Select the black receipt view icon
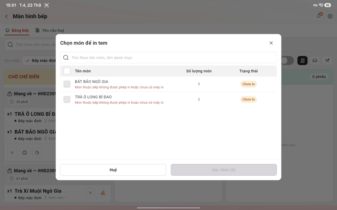Image resolution: width=337 pixels, height=210 pixels. [302, 60]
